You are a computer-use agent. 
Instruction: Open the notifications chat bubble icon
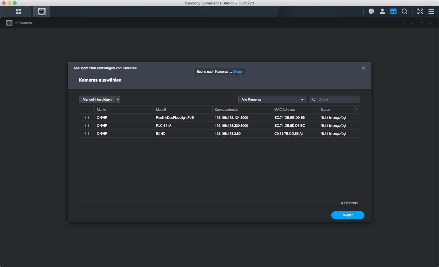click(371, 12)
